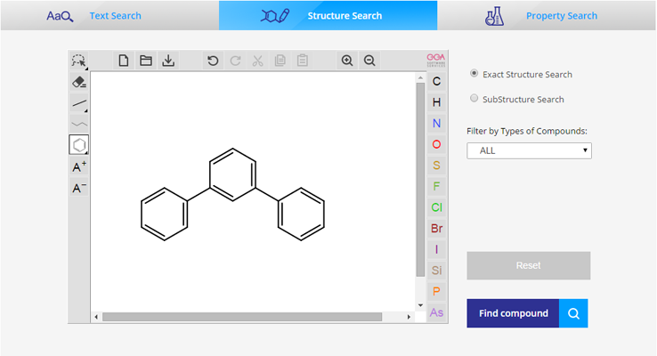
Task: Paste structure from clipboard
Action: point(303,61)
